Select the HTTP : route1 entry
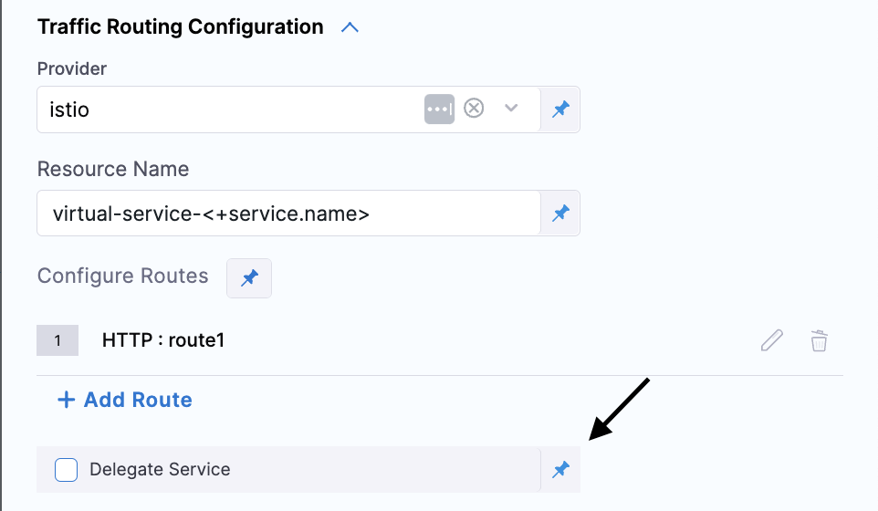The image size is (878, 511). [x=163, y=341]
